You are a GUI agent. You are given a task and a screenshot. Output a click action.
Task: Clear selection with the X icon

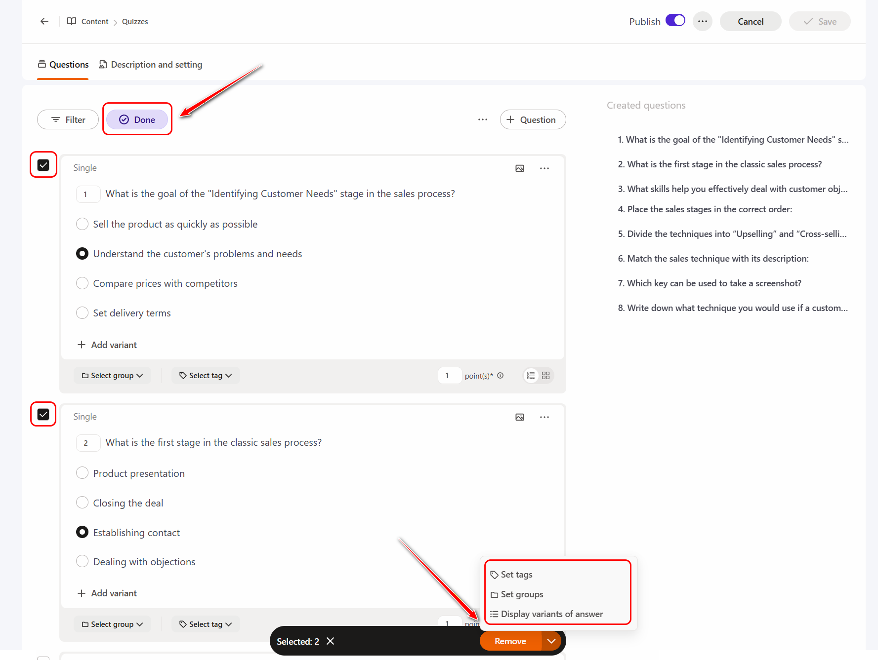(331, 641)
